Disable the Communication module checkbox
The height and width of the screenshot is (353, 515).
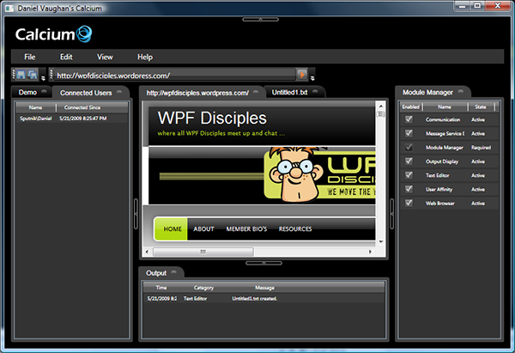coord(409,119)
